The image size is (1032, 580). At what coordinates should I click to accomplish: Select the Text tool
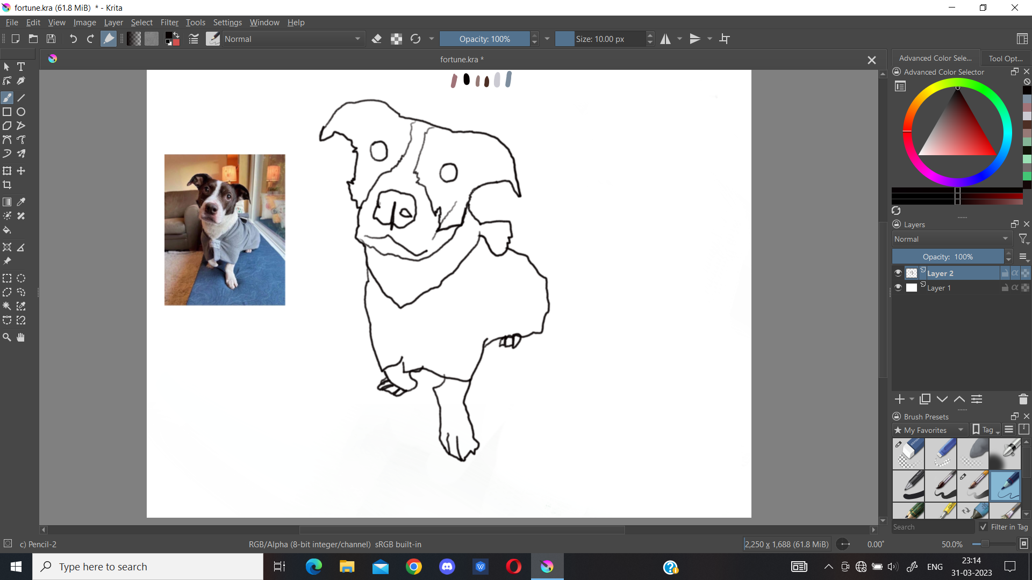[x=21, y=67]
